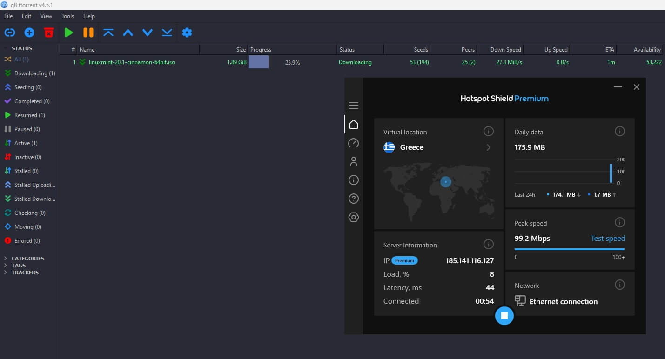This screenshot has width=665, height=359.
Task: Click the Premium IP badge
Action: click(404, 261)
